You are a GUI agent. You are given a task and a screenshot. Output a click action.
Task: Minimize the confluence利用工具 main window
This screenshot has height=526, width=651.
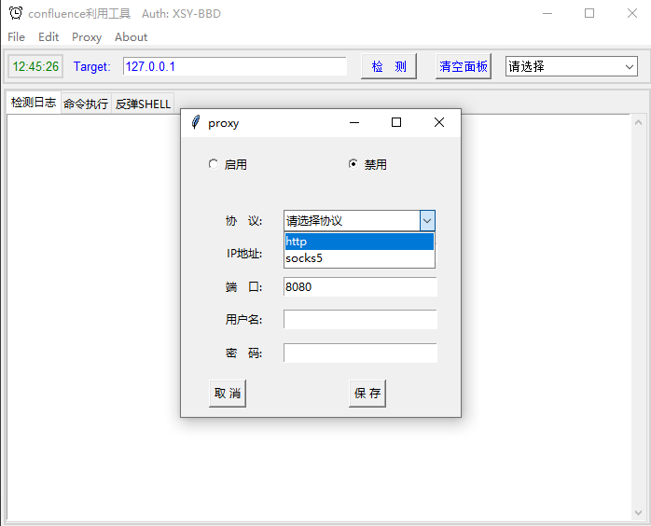547,13
